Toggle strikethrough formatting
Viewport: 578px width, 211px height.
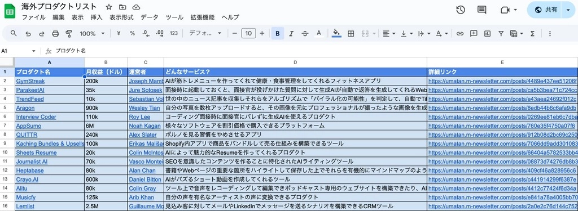click(305, 33)
